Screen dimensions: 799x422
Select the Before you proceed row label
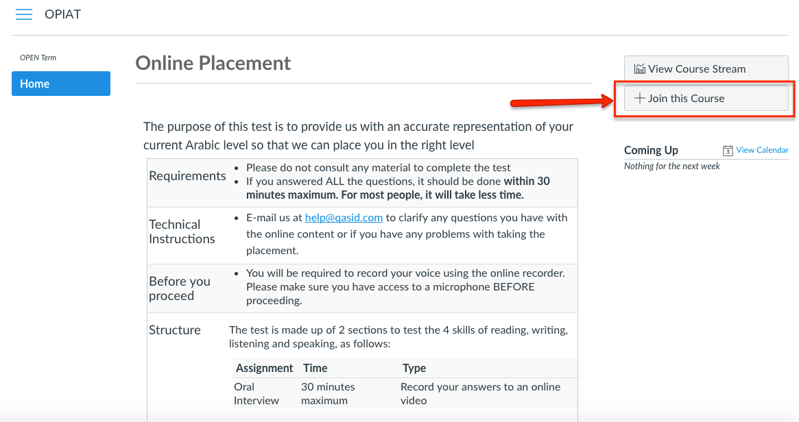click(180, 288)
